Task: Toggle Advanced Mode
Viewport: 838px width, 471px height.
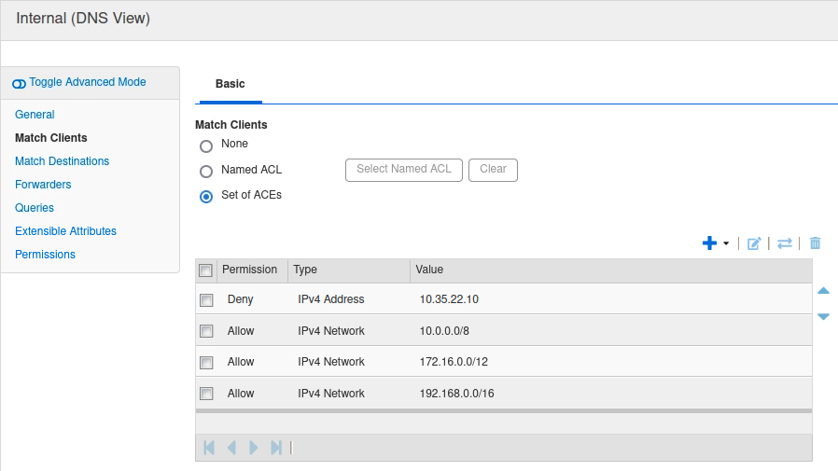Action: [80, 83]
